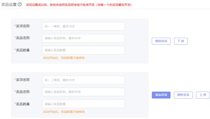Click the 奖品数量 label in the second block

pyautogui.click(x=23, y=104)
